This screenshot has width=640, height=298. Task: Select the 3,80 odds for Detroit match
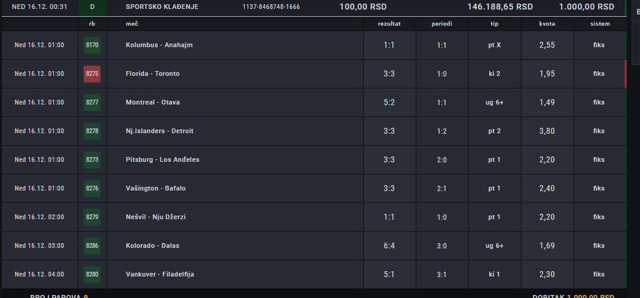click(547, 131)
